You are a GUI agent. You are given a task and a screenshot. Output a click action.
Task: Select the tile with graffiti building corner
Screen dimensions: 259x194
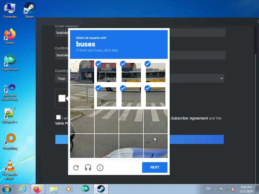click(x=82, y=72)
